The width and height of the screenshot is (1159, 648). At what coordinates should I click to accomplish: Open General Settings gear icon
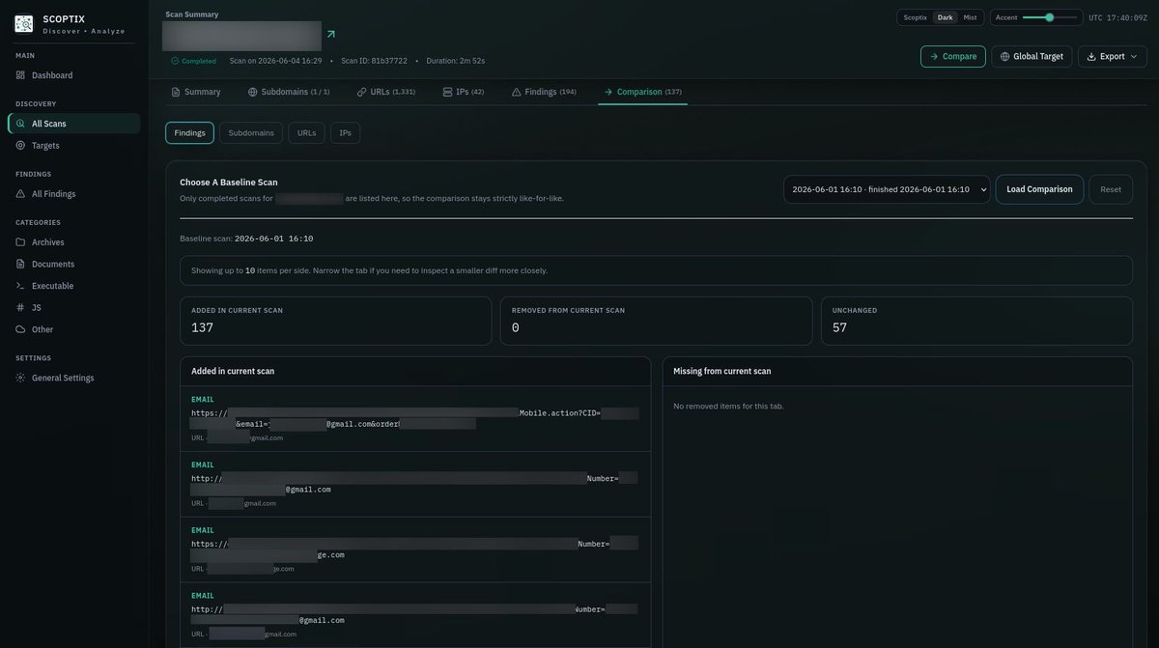click(x=21, y=378)
